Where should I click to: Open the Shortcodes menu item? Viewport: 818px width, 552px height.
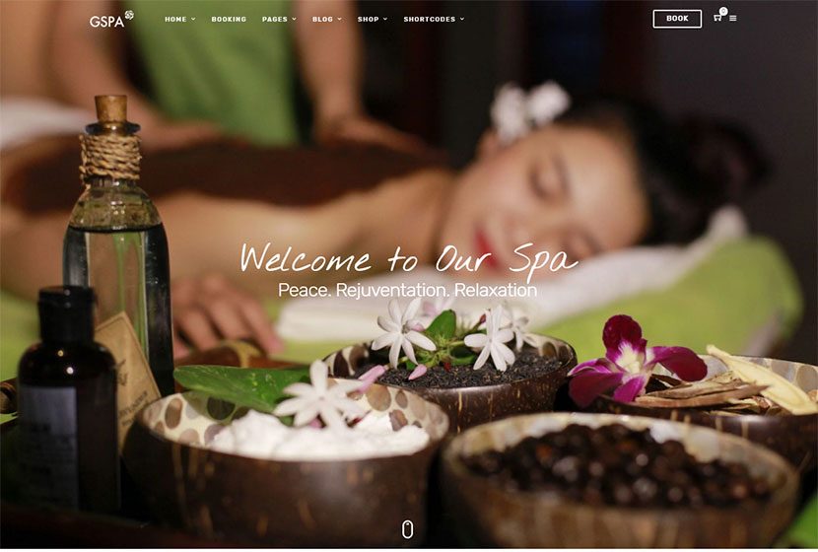pyautogui.click(x=430, y=19)
